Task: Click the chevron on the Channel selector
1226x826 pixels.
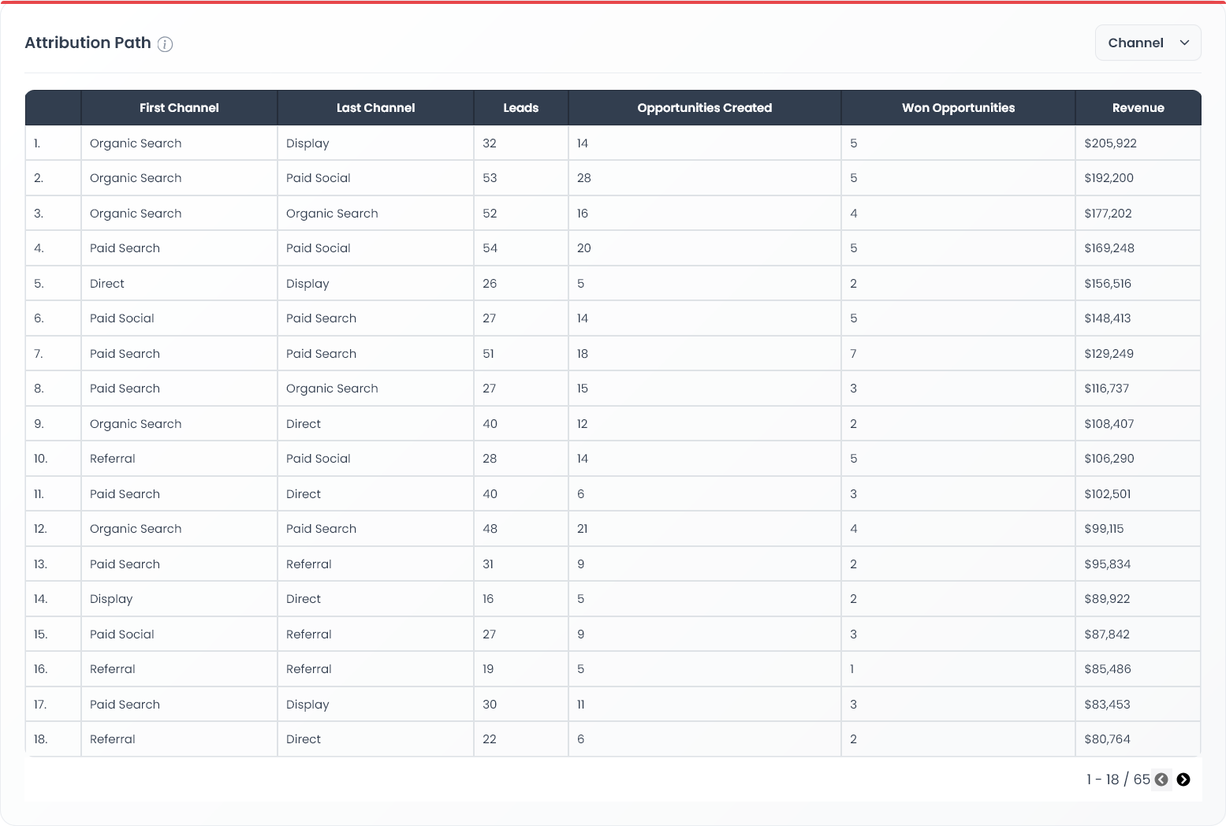Action: point(1184,43)
